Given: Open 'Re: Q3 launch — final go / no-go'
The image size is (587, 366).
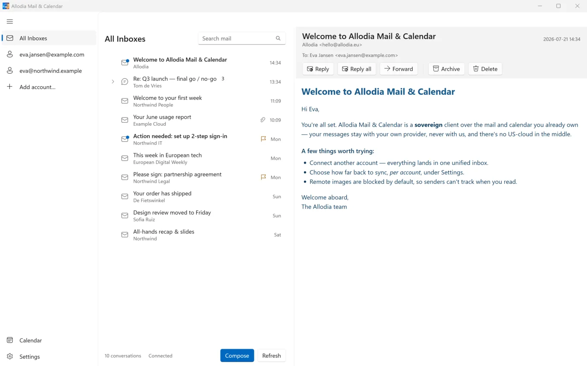Looking at the screenshot, I should coord(196,82).
